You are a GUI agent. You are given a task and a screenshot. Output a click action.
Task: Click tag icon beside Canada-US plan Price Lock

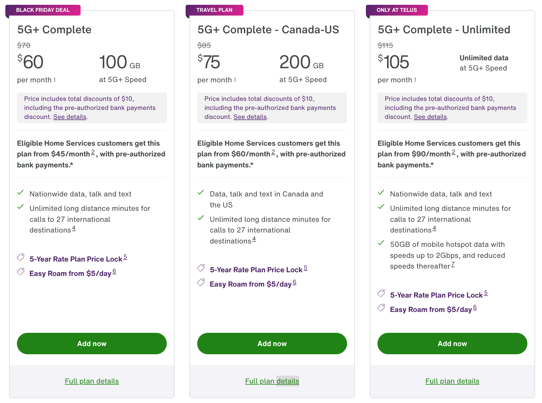201,268
